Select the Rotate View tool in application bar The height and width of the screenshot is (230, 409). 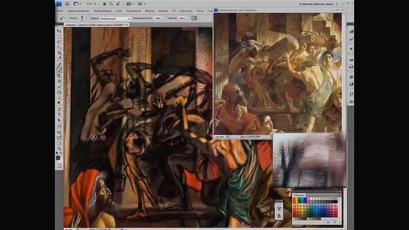pos(118,4)
